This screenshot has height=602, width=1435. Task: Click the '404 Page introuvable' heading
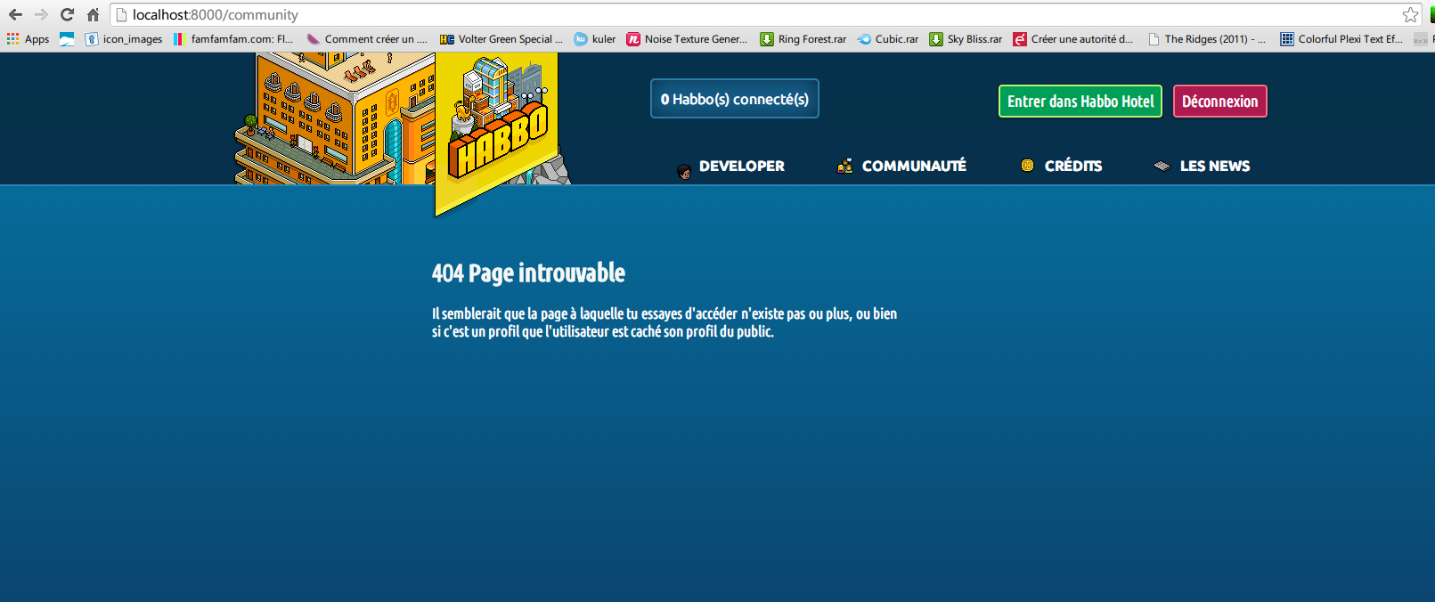[528, 273]
